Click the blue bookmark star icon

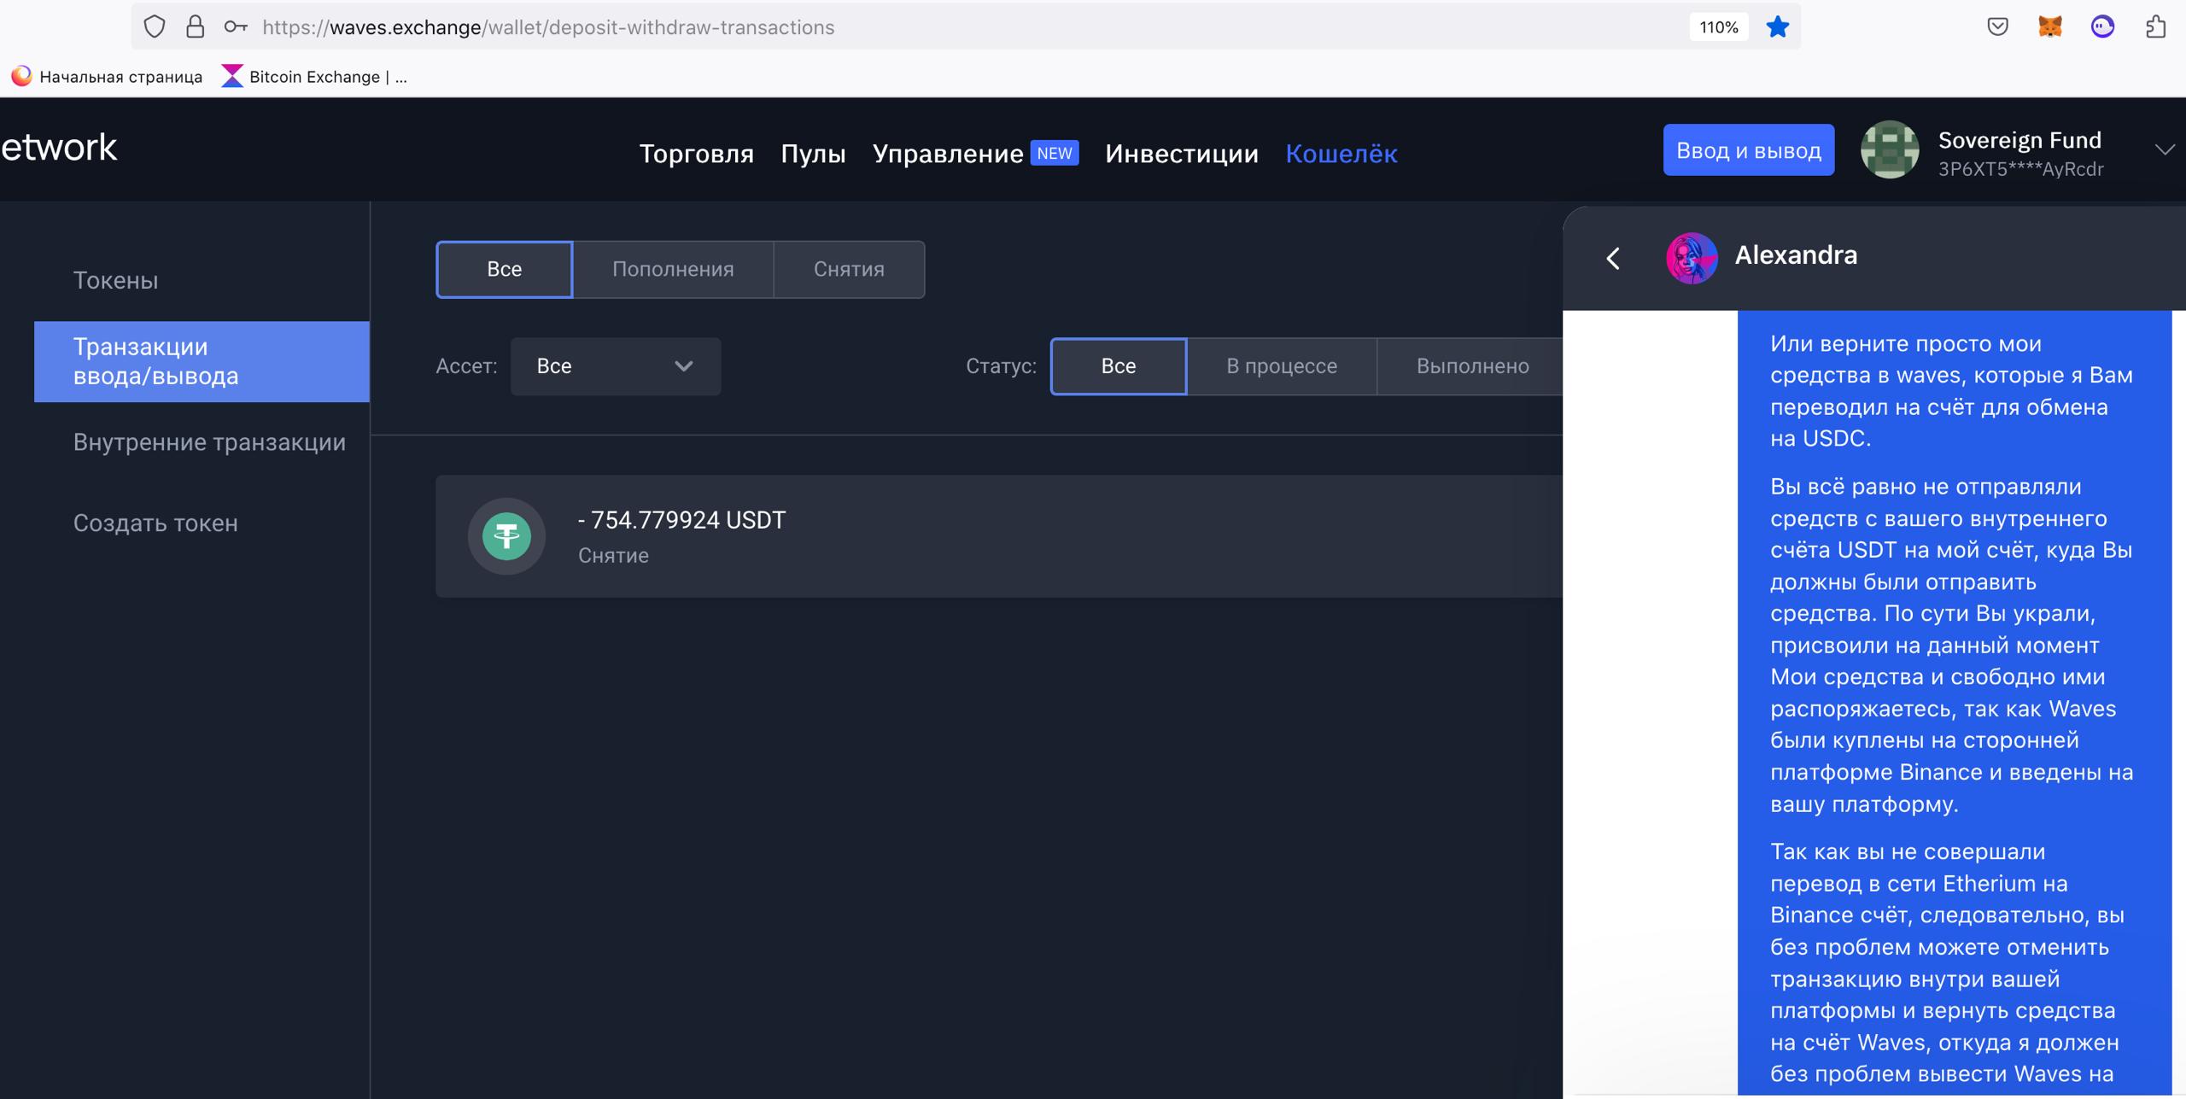[x=1778, y=27]
